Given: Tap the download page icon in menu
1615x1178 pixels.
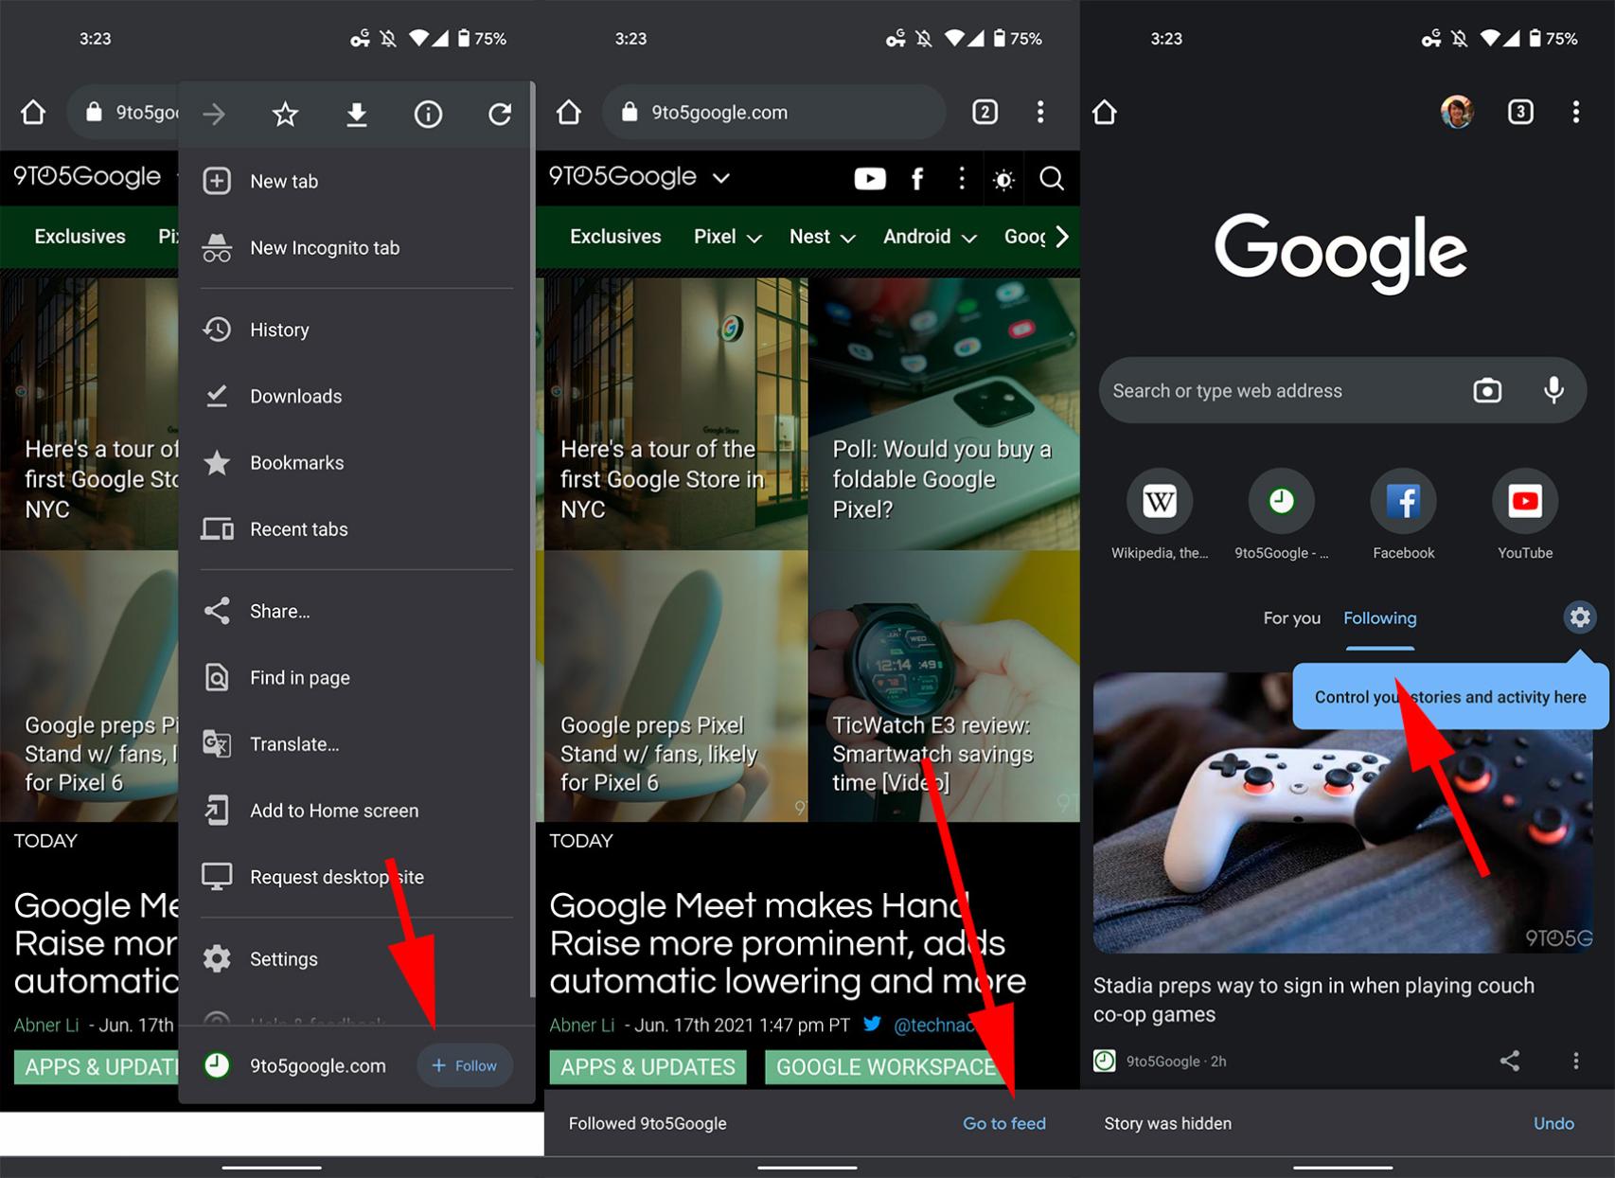Looking at the screenshot, I should [357, 115].
